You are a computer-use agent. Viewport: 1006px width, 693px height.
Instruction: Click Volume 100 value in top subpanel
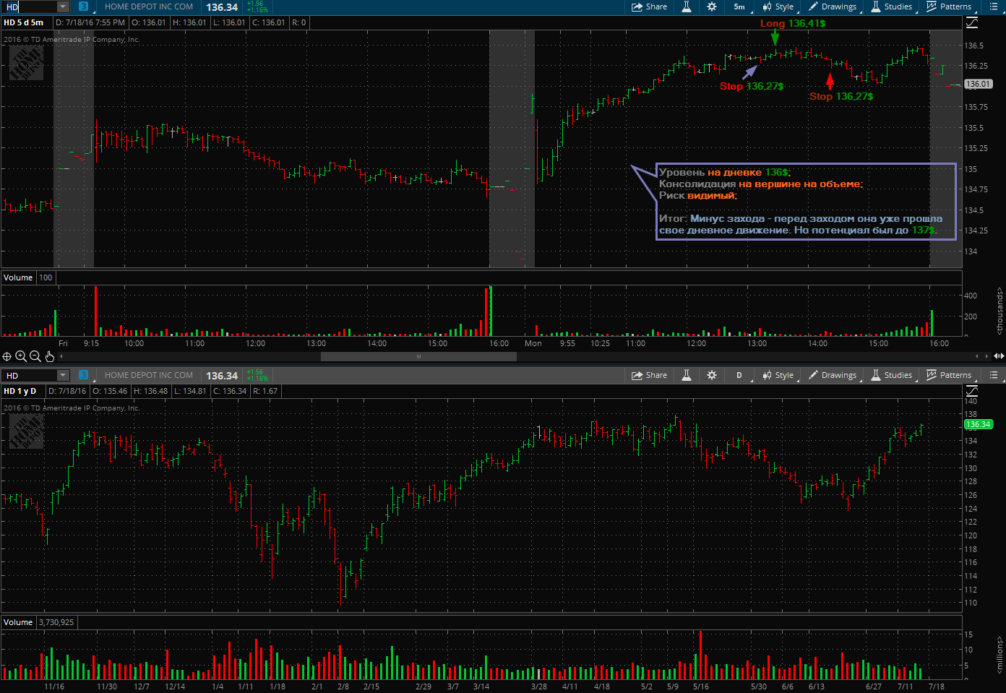pos(46,277)
